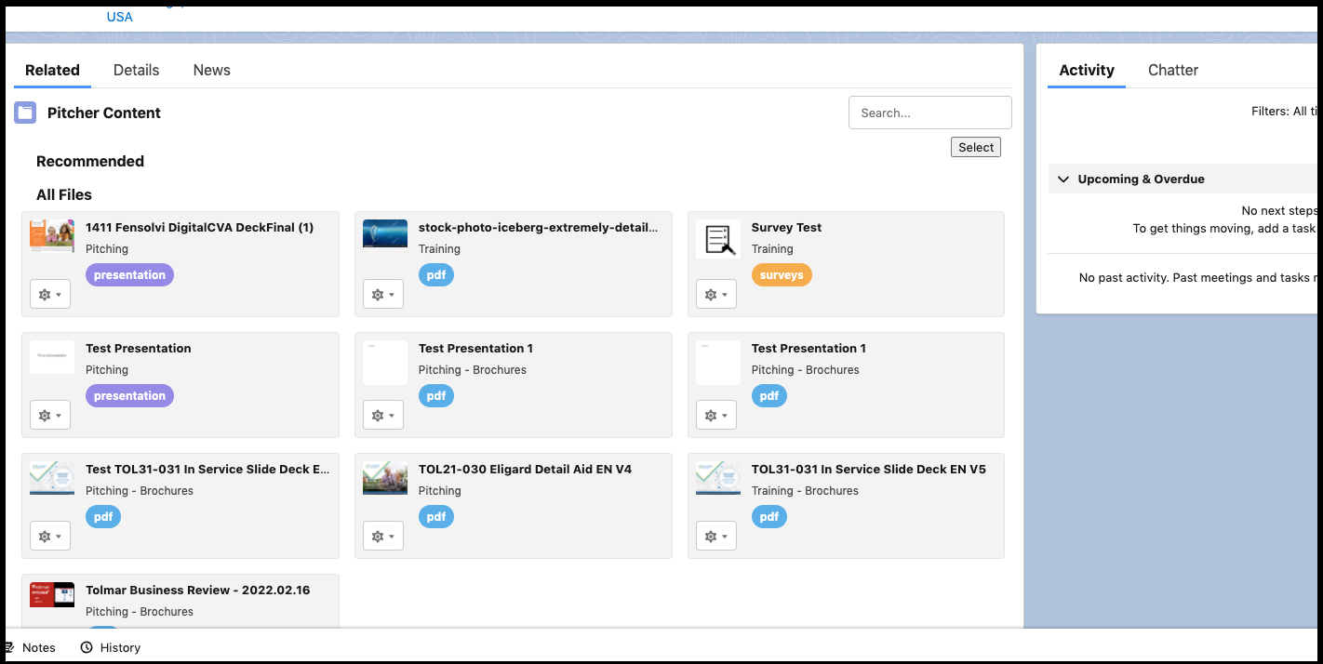Switch to the Chatter tab

tap(1172, 70)
